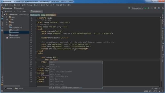The width and height of the screenshot is (165, 93).
Task: Run index.html with the green play button
Action: click(145, 8)
